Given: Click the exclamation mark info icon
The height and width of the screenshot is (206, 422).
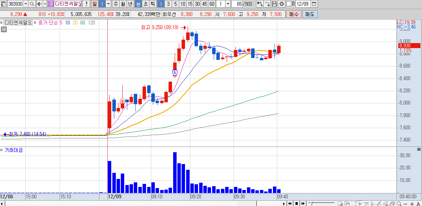Looking at the screenshot, I should [86, 4].
